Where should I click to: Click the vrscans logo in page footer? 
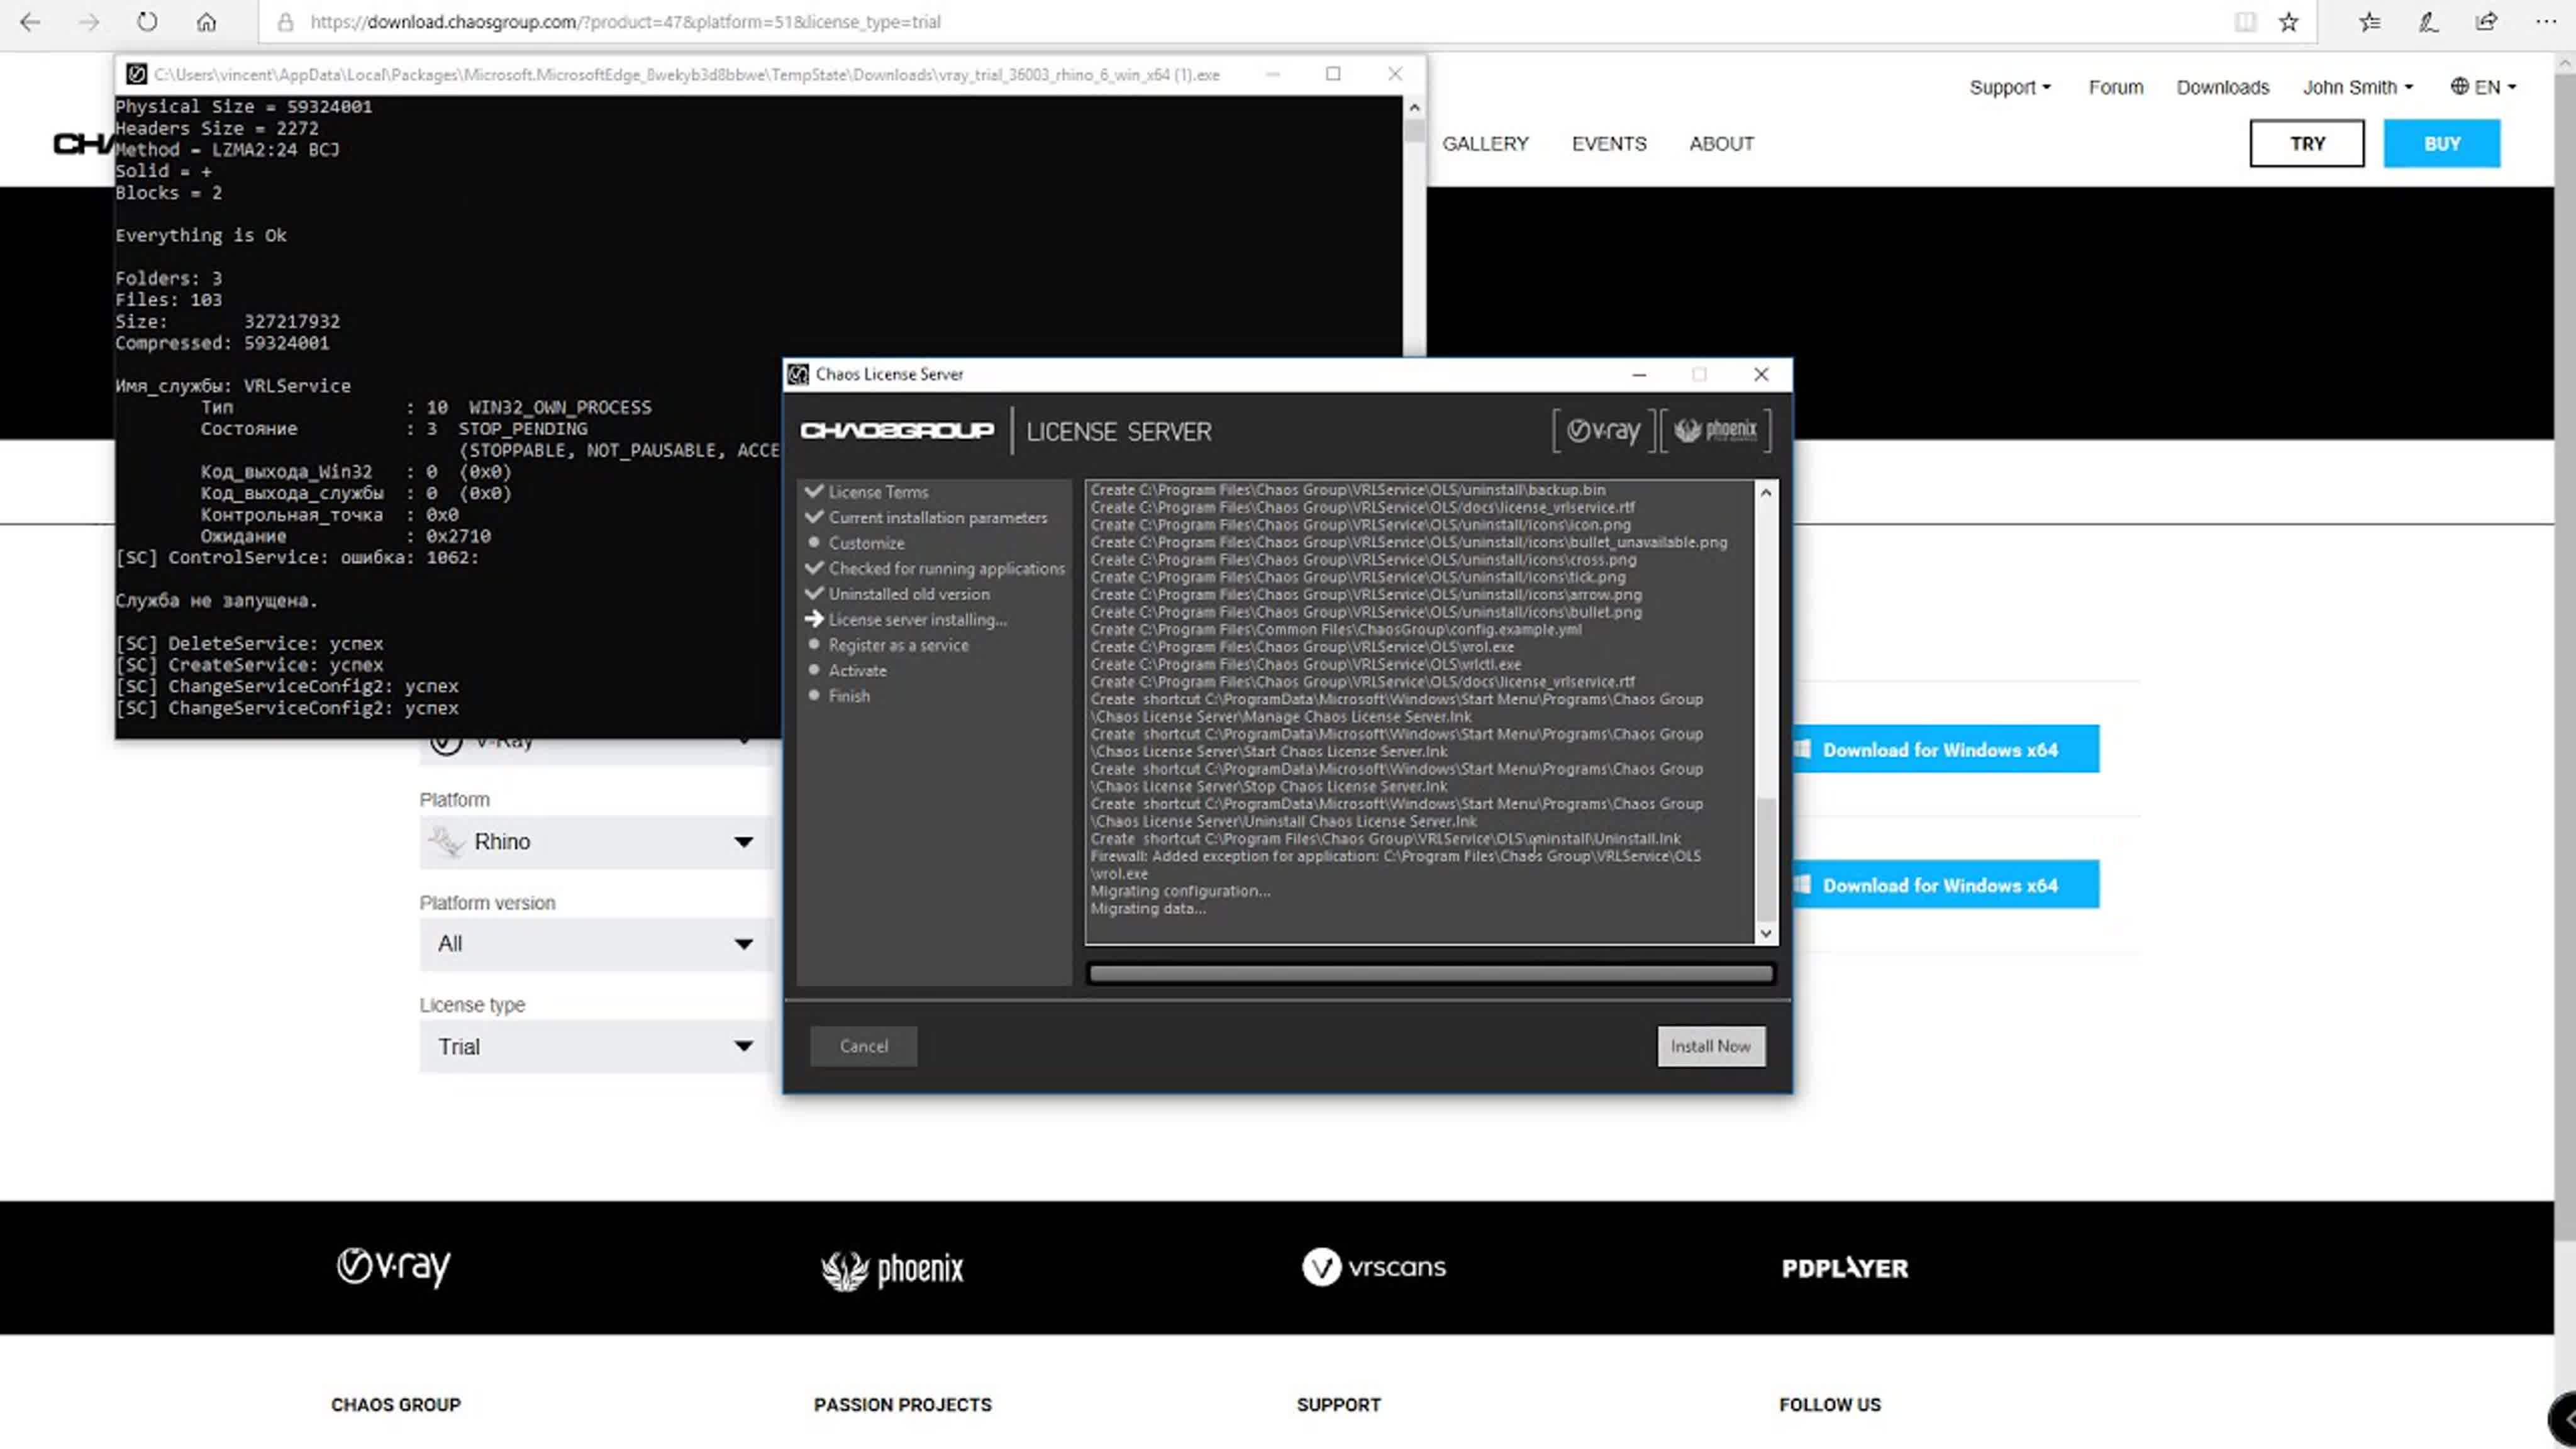[1374, 1267]
